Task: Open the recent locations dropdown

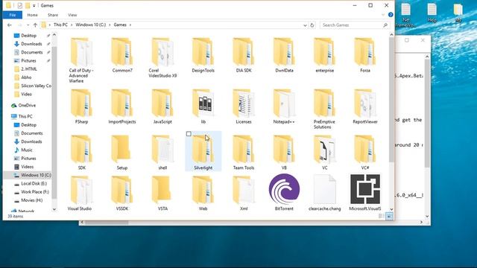Action: click(28, 25)
